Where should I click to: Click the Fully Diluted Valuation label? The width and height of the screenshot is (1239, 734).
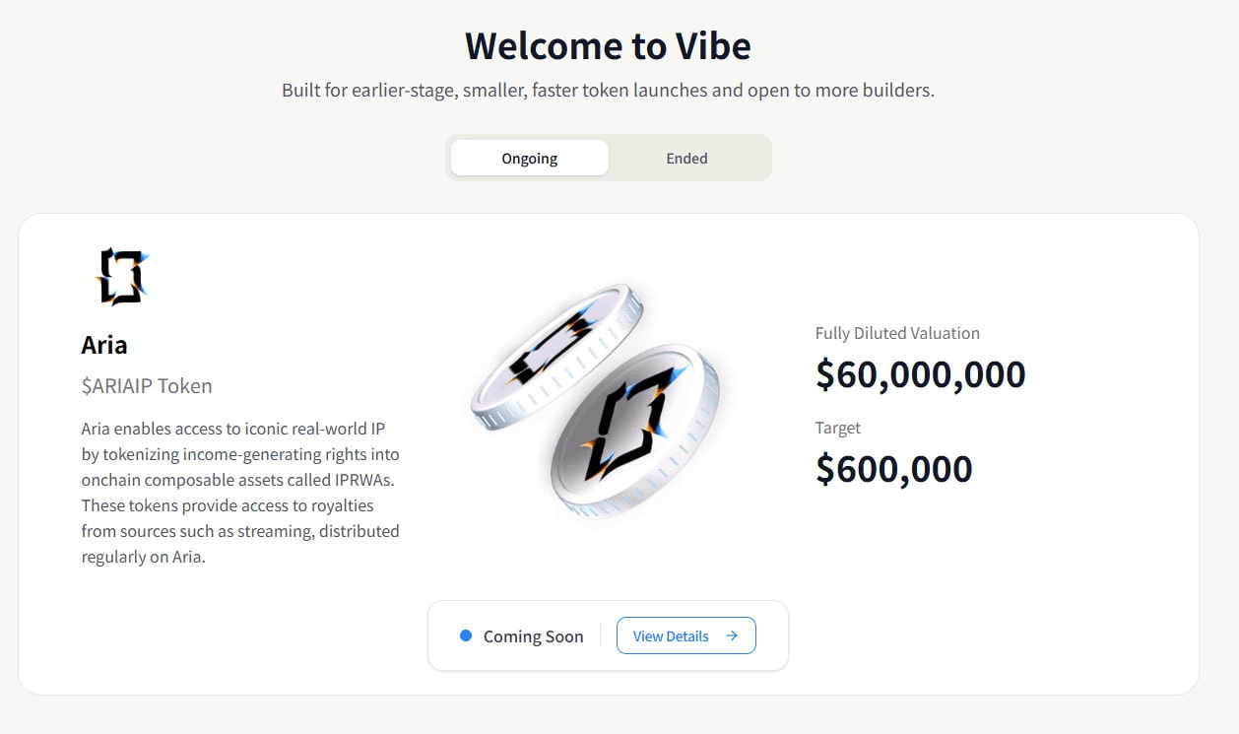click(x=897, y=333)
